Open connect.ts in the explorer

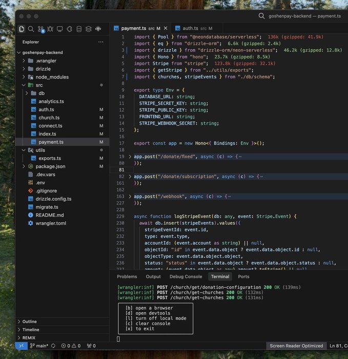pyautogui.click(x=62, y=126)
